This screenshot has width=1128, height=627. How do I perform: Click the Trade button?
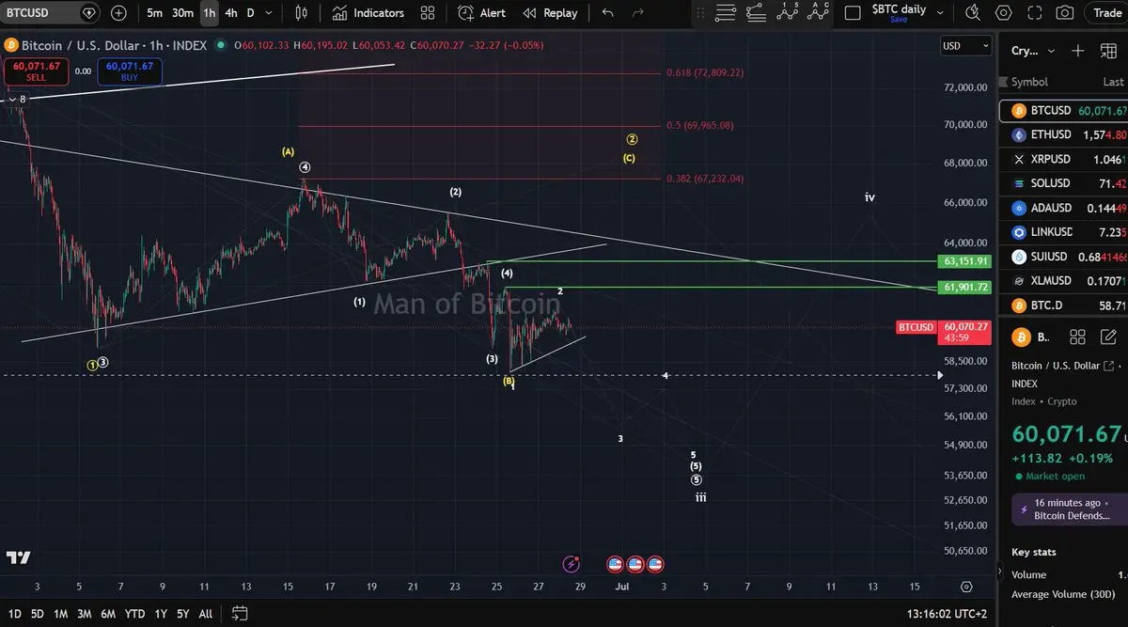(x=1106, y=13)
